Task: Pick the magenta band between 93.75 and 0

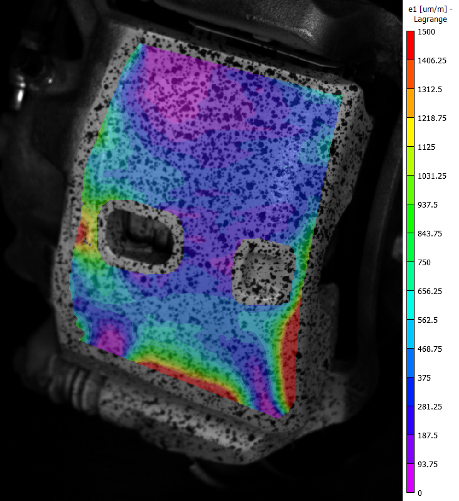Action: [x=410, y=478]
